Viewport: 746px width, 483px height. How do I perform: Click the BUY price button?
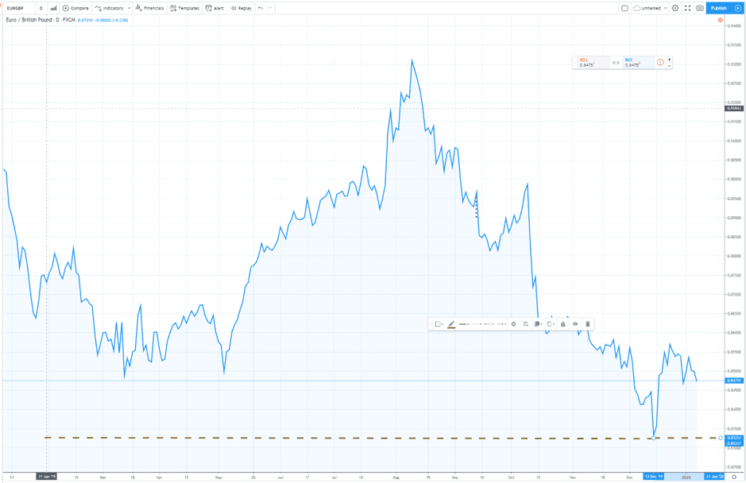coord(636,63)
